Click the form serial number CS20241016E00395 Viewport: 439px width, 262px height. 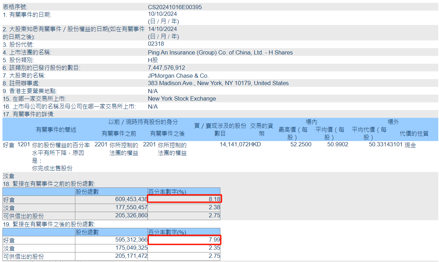[175, 7]
